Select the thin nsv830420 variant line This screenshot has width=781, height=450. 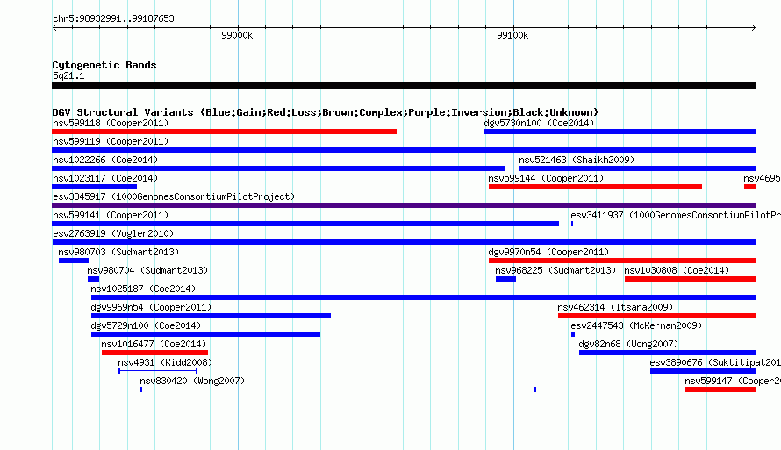point(338,389)
